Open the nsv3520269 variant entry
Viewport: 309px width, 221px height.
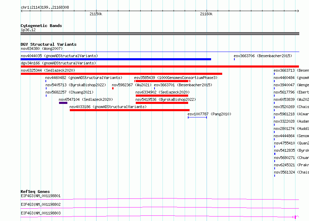coord(291,107)
